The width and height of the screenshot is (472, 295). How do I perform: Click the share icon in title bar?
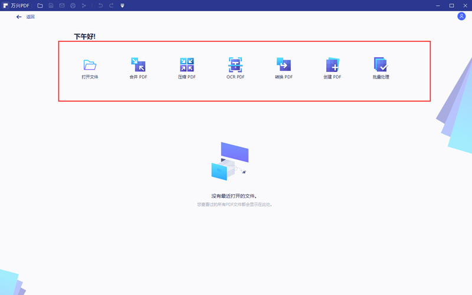[84, 5]
